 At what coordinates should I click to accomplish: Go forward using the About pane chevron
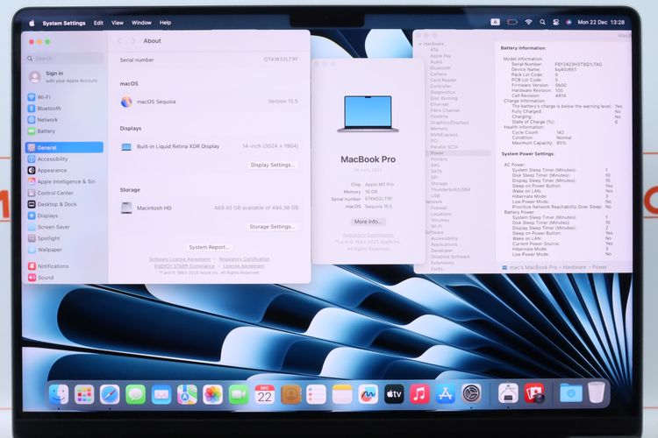134,40
